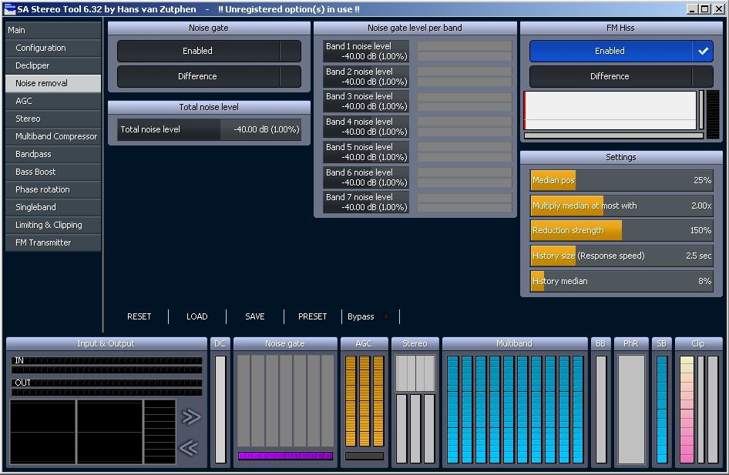Screen dimensions: 729x475
Task: Click the Clip meter panel header
Action: click(x=698, y=343)
